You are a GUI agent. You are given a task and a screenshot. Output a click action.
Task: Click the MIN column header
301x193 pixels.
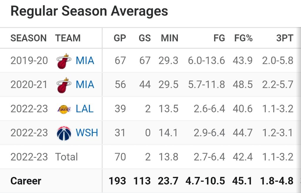pyautogui.click(x=170, y=38)
